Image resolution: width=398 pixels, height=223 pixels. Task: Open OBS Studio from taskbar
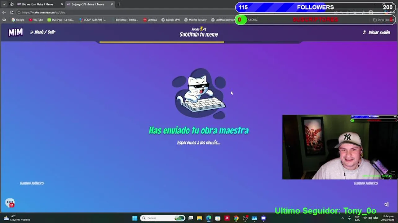(x=245, y=218)
